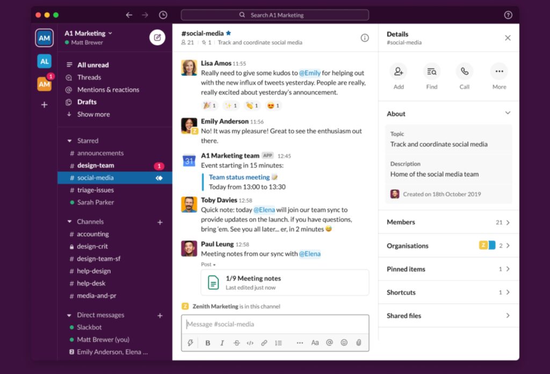
Task: Toggle the Aa formatting toolbar
Action: [x=315, y=342]
